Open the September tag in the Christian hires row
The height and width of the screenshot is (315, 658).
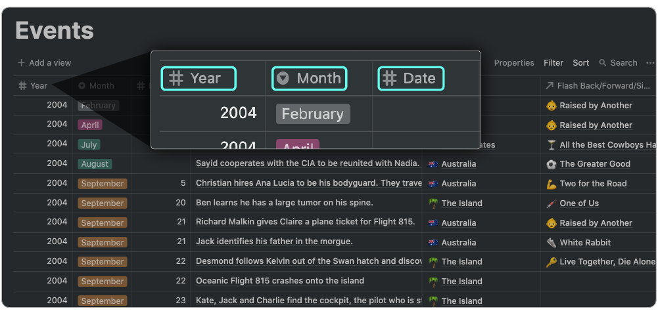(103, 184)
